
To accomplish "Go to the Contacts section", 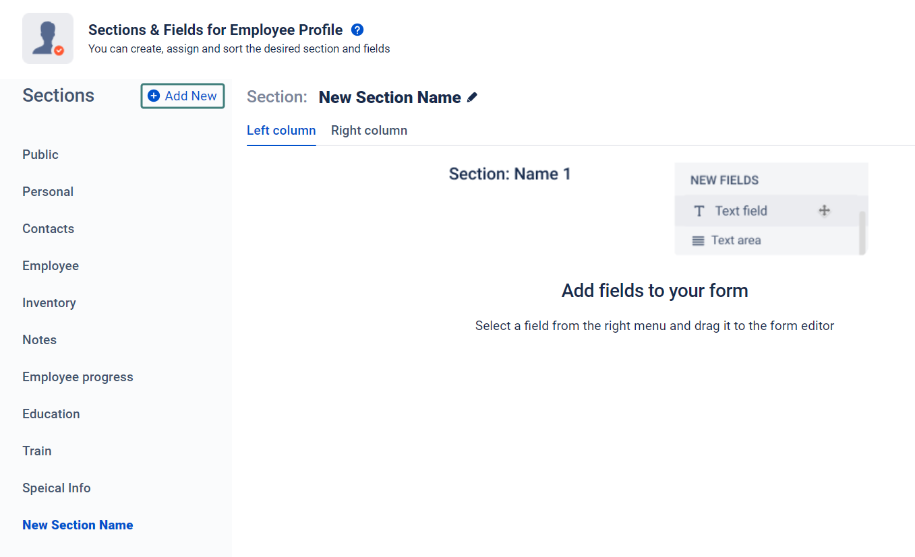I will [48, 228].
